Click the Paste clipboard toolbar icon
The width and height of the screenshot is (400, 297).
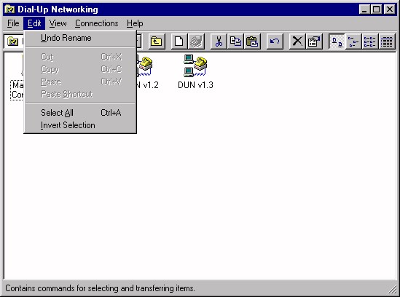[x=252, y=41]
